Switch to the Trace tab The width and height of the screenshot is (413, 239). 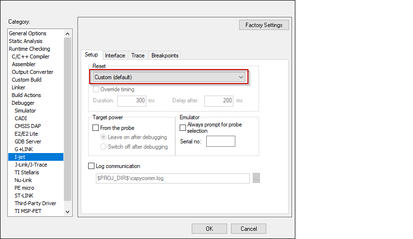point(138,56)
